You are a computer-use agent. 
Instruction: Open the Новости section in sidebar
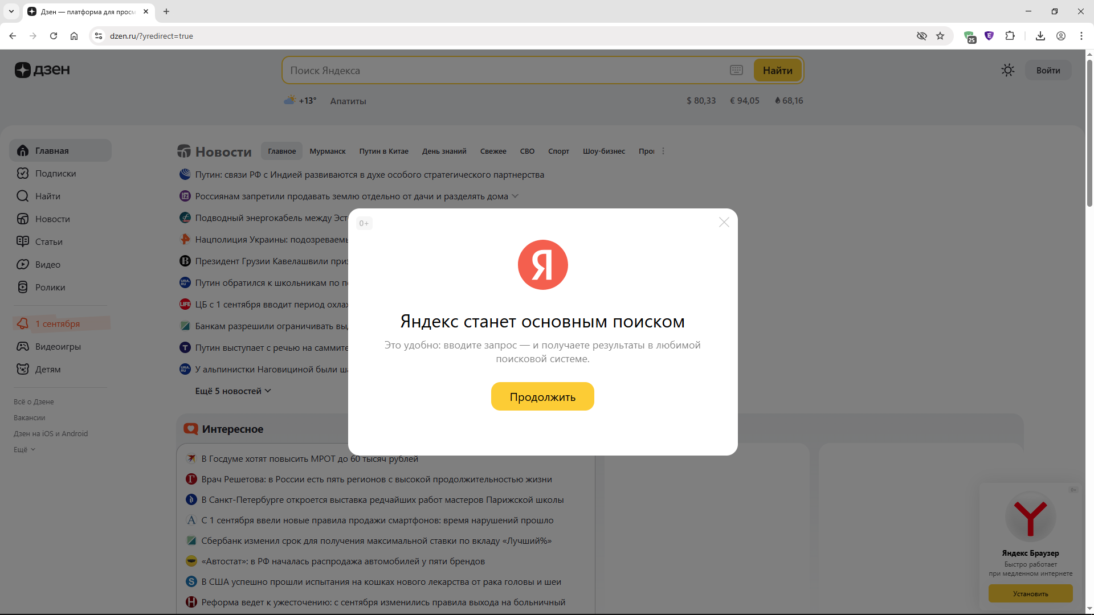click(x=53, y=219)
